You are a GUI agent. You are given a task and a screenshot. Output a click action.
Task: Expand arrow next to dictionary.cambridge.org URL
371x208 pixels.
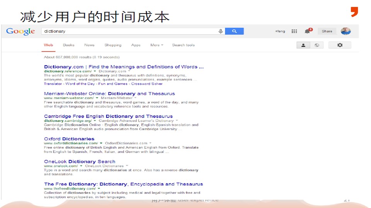95,121
